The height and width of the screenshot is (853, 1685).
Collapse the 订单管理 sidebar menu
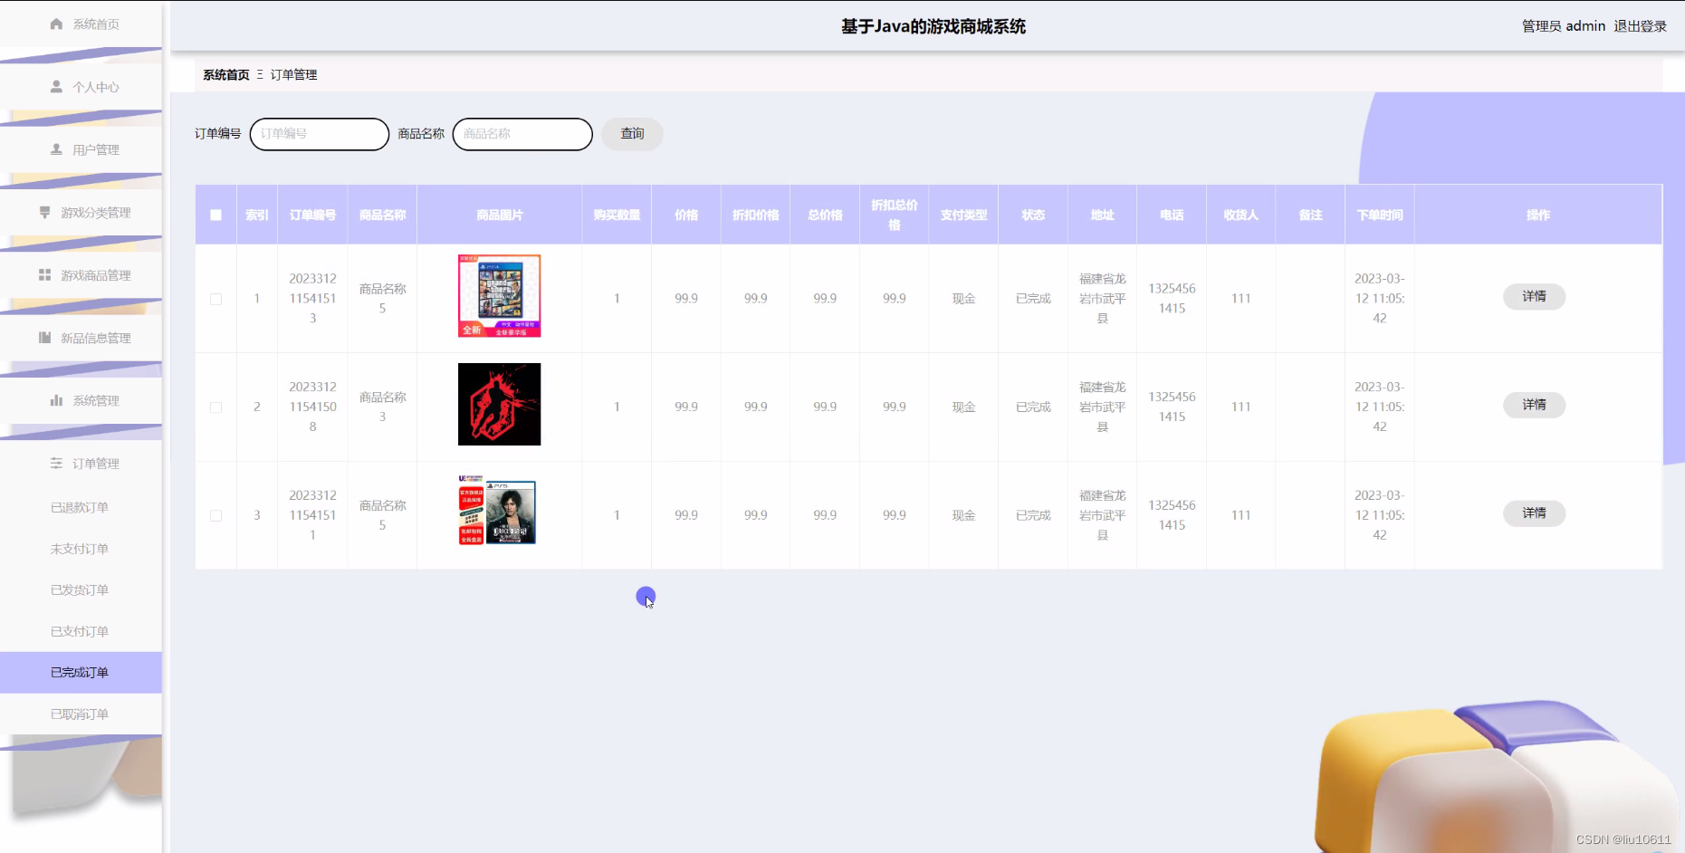pos(95,463)
